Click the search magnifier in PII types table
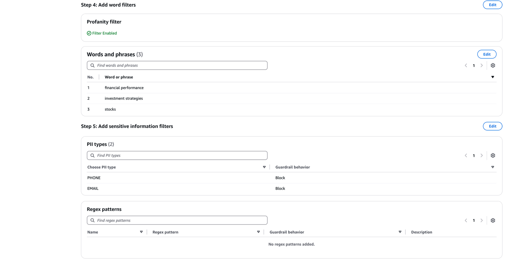 click(92, 155)
